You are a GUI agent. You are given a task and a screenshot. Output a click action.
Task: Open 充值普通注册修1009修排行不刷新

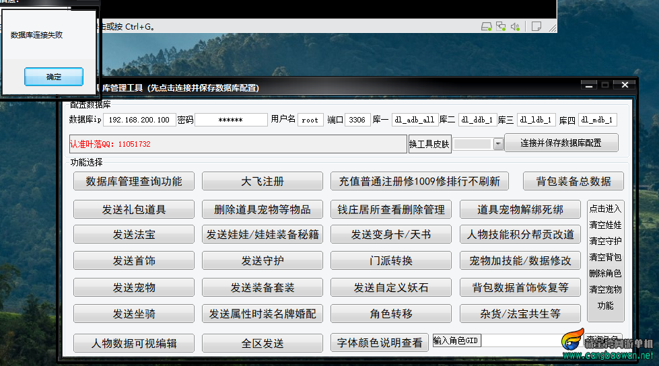point(419,182)
